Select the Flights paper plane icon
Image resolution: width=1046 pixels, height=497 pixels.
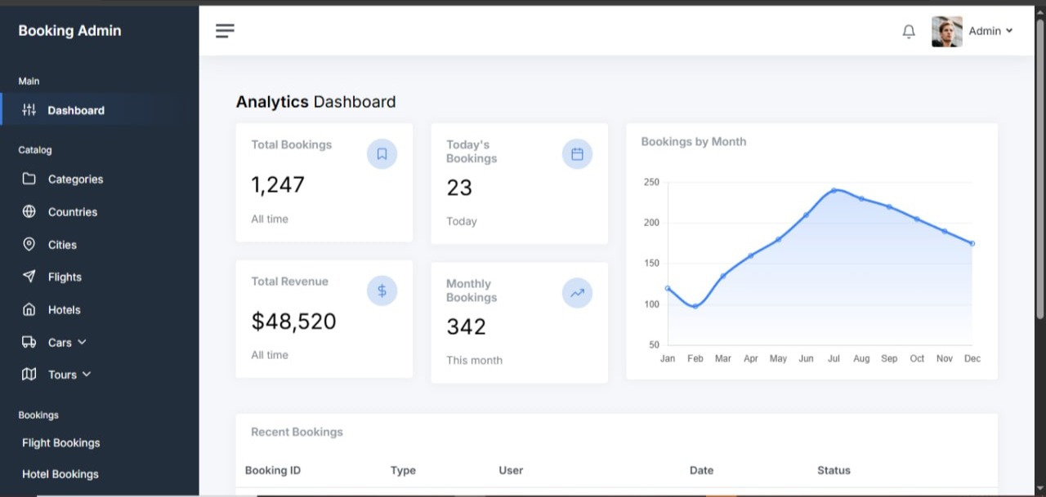tap(29, 277)
